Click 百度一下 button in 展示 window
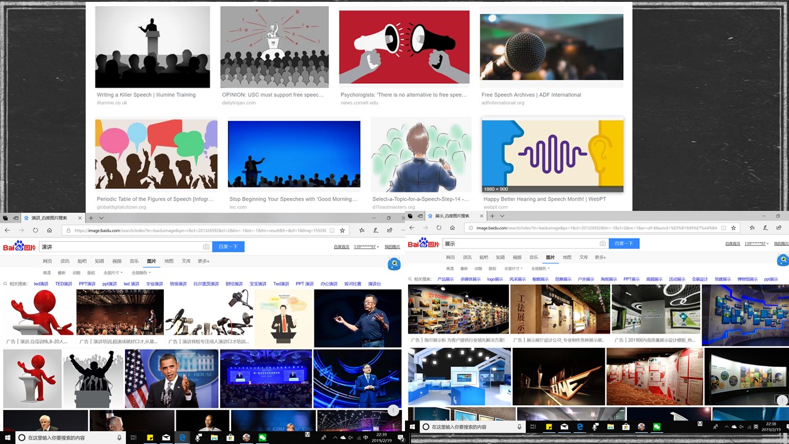Screen dimensions: 789x444 tap(624, 244)
